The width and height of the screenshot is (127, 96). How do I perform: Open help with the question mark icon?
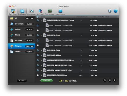tap(116, 11)
